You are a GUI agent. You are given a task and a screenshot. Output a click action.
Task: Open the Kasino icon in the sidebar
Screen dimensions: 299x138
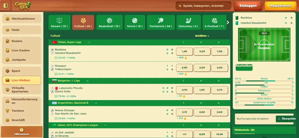click(7, 41)
